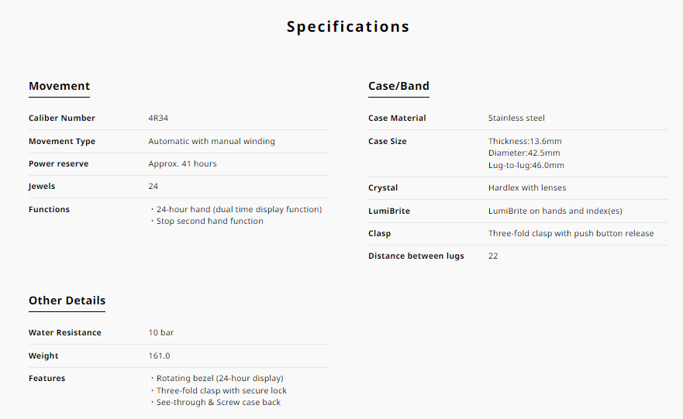Select the Stainless steel case material value

pos(516,118)
